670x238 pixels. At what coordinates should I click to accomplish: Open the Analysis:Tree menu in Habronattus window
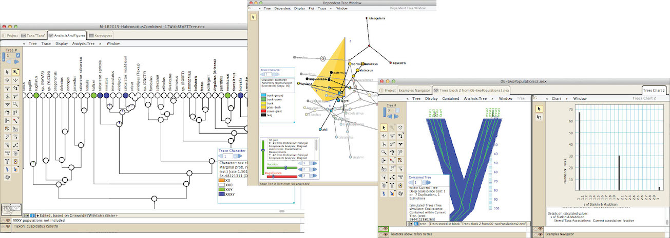85,44
